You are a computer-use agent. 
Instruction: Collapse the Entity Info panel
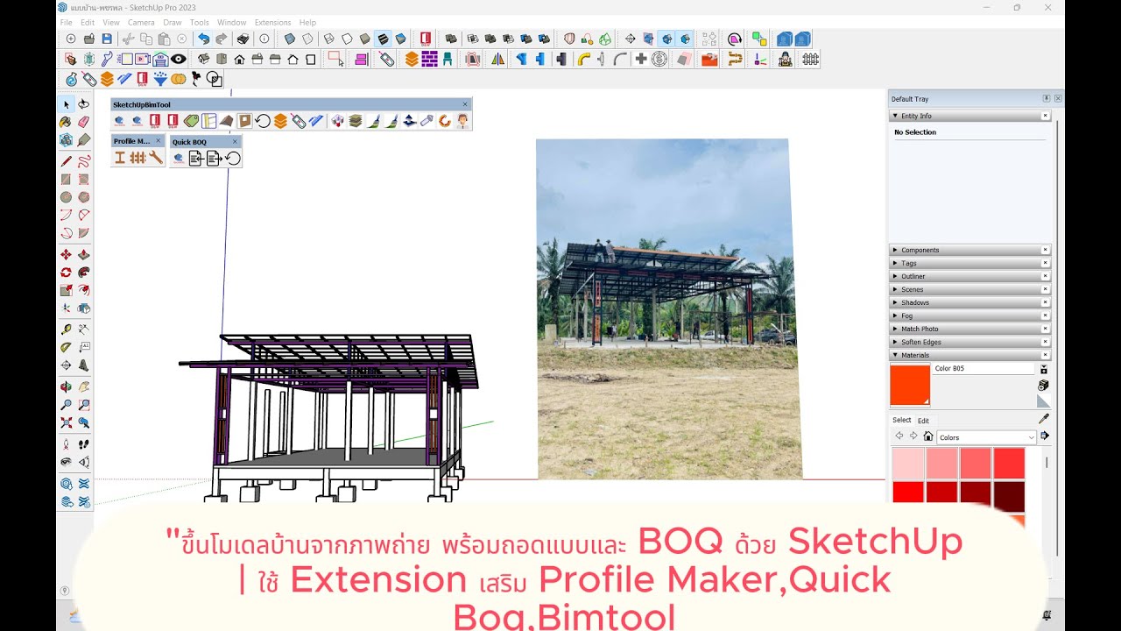(x=970, y=116)
